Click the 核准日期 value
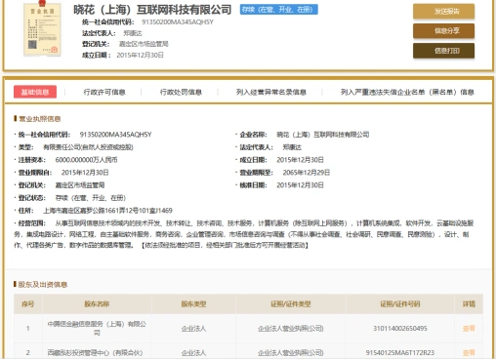This screenshot has width=496, height=360. (x=300, y=185)
